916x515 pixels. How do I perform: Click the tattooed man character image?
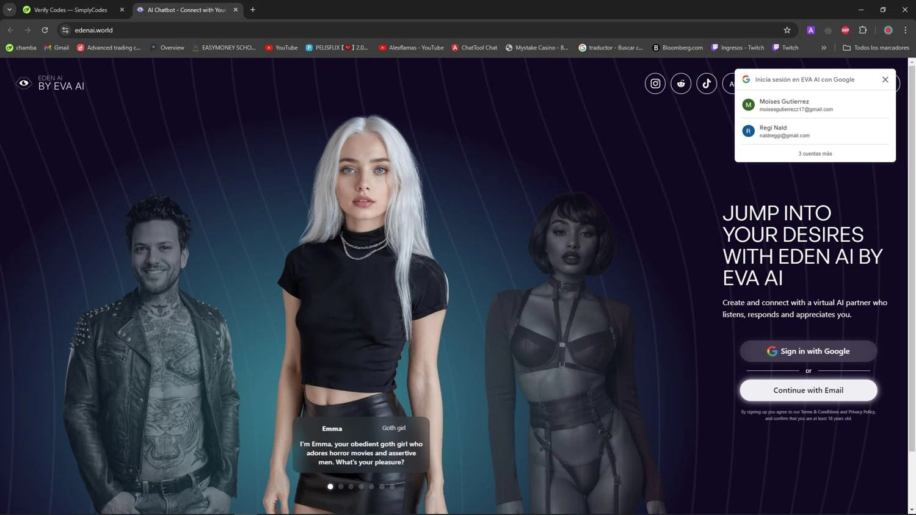(x=153, y=354)
